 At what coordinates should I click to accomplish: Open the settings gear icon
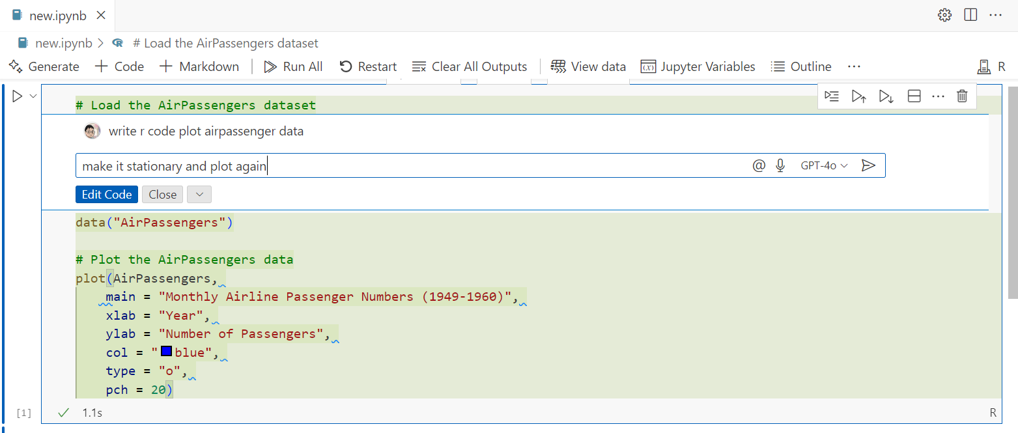pos(944,15)
